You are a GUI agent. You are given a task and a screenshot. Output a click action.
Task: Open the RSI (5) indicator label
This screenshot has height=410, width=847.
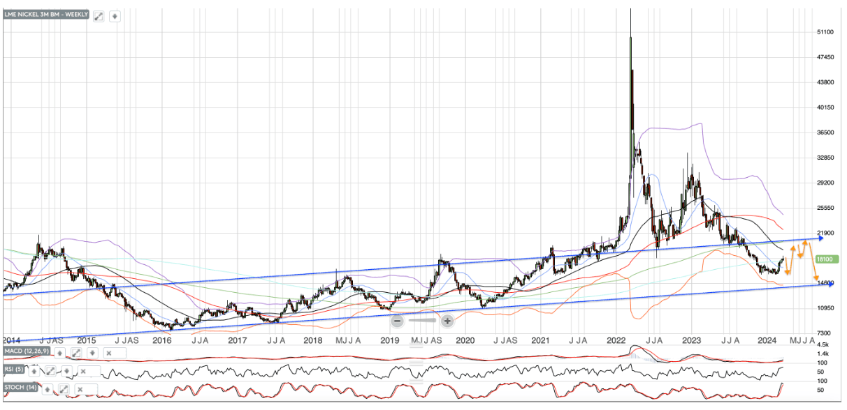point(14,369)
